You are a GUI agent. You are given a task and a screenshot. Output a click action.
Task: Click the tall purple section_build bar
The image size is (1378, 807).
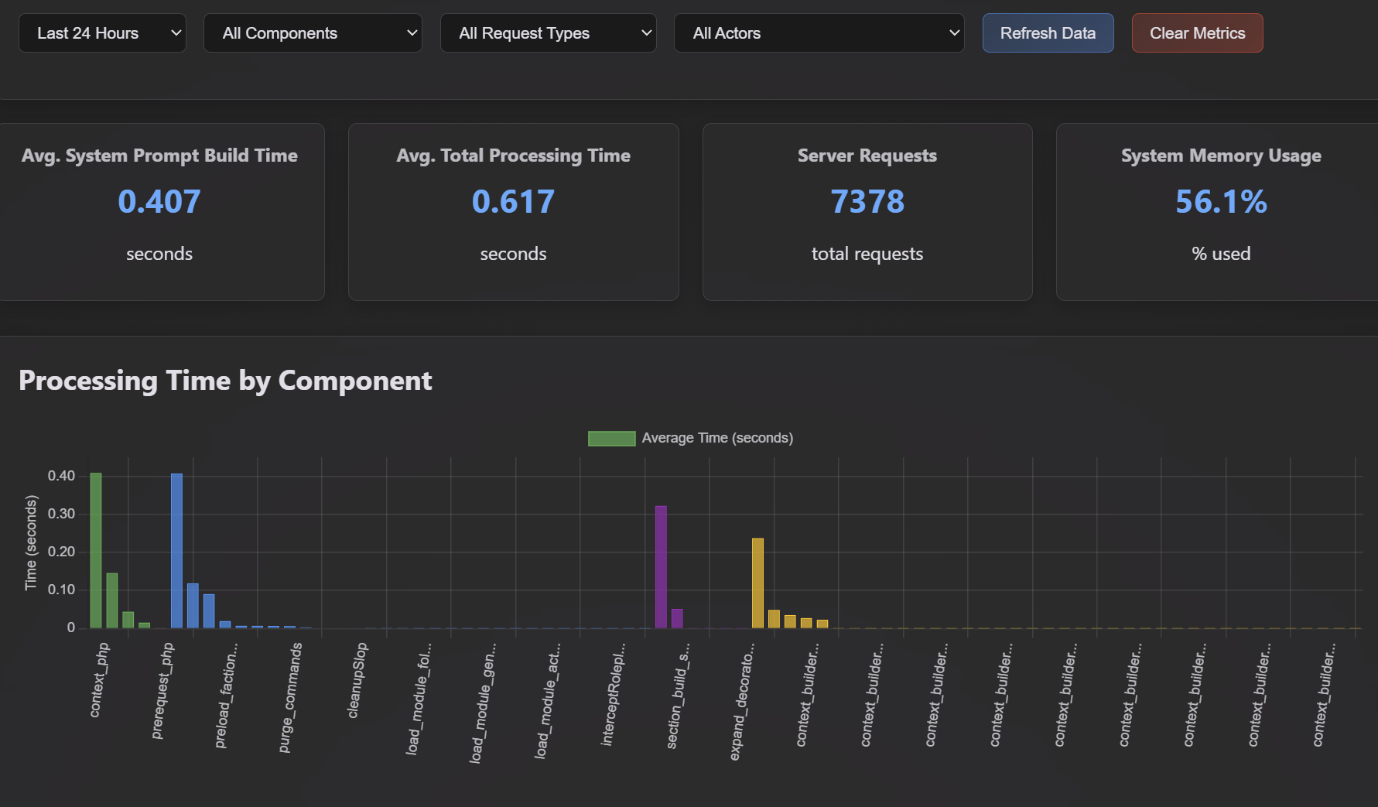661,566
